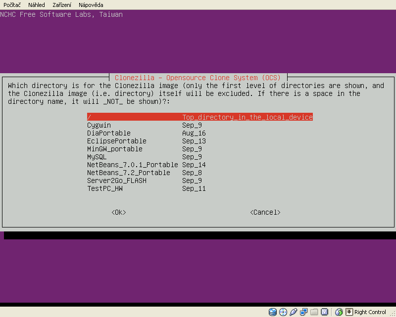Select the NetBeans_7.0.1_Portable directory
Viewport: 396px width, 317px height.
coord(132,165)
